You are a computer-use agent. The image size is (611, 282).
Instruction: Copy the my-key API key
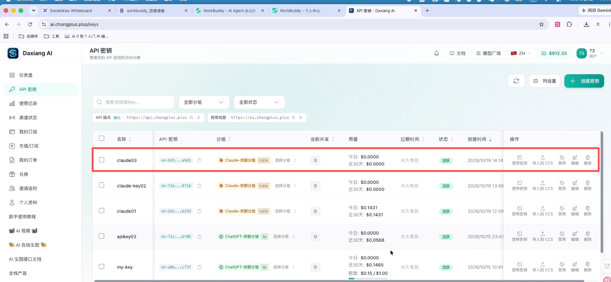pos(199,267)
